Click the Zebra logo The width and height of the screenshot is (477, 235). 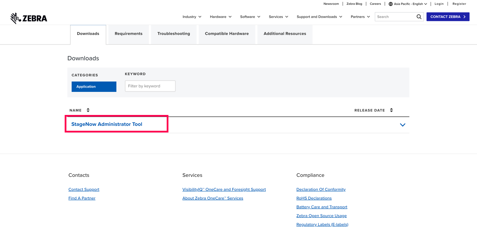click(x=29, y=18)
